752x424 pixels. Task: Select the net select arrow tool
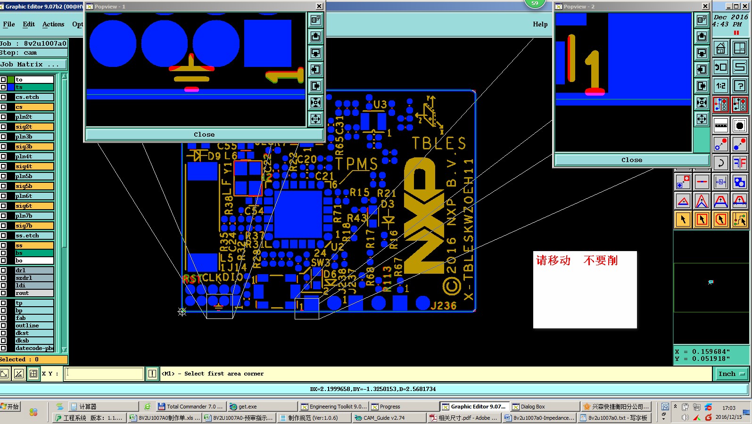(739, 220)
